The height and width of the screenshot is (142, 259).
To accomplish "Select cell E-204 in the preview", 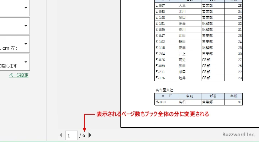I will [166, 54].
